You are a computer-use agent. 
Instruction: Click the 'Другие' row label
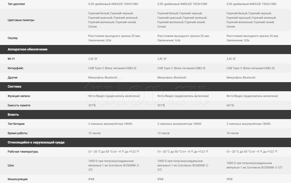[x=13, y=77]
